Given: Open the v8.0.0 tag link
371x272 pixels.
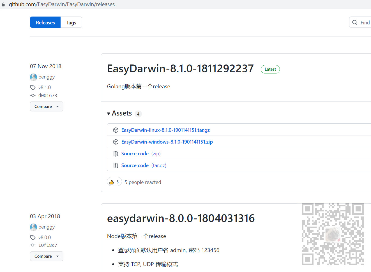Looking at the screenshot, I should [45, 238].
